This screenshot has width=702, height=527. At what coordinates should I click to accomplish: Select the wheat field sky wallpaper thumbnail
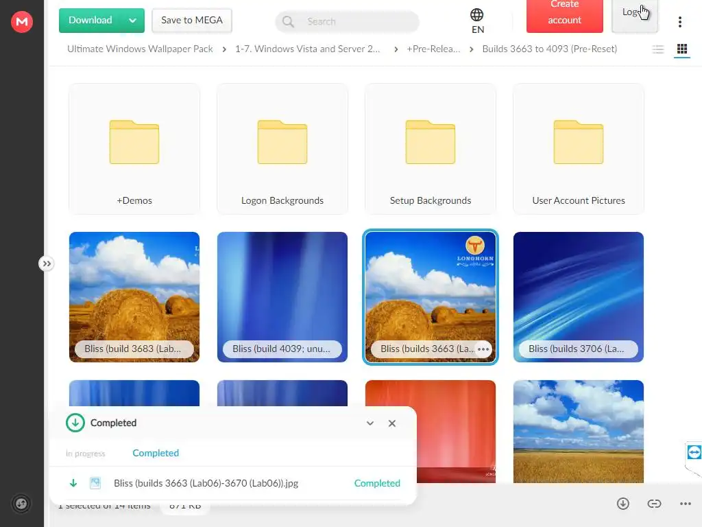[579, 432]
